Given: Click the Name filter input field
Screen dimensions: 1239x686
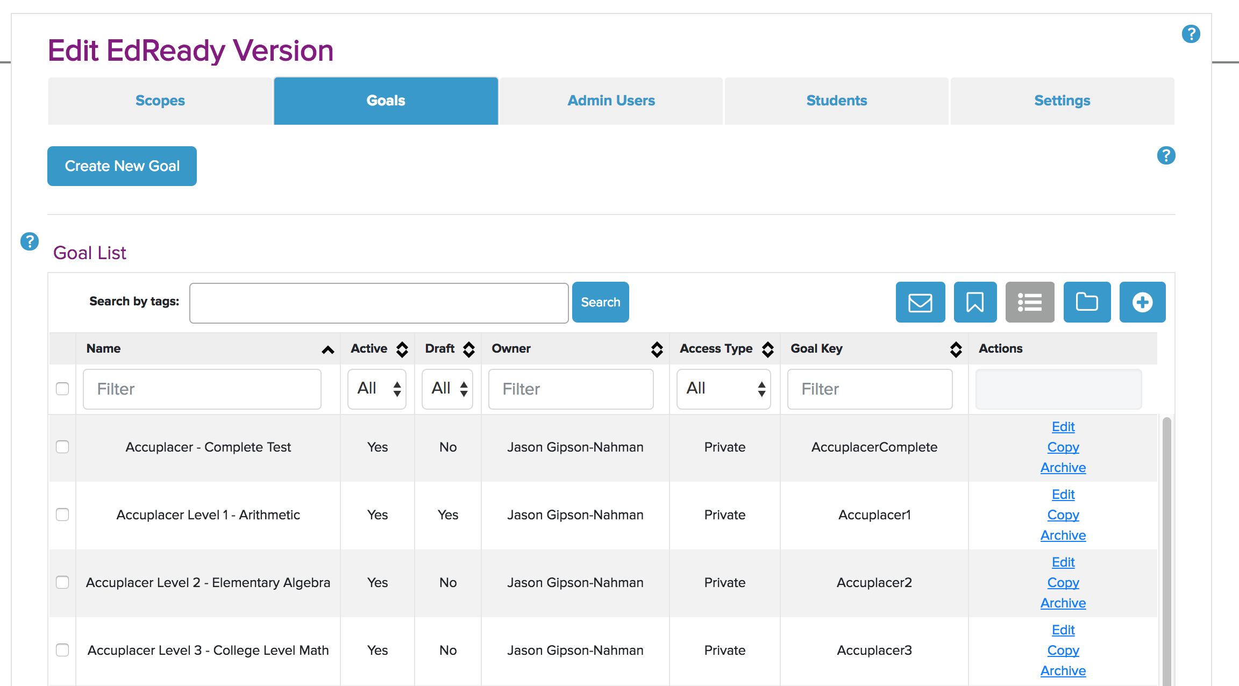Looking at the screenshot, I should [202, 389].
